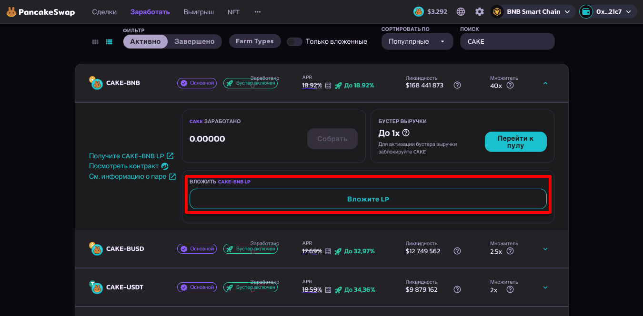Click the PancakeSwap bunny logo
Screen dimensions: 643x316
tap(11, 12)
